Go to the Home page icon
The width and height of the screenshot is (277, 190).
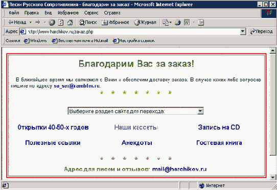(x=70, y=23)
